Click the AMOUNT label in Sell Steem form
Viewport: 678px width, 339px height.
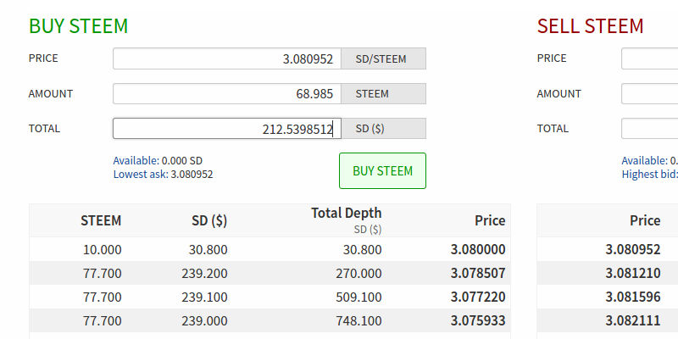(x=559, y=93)
